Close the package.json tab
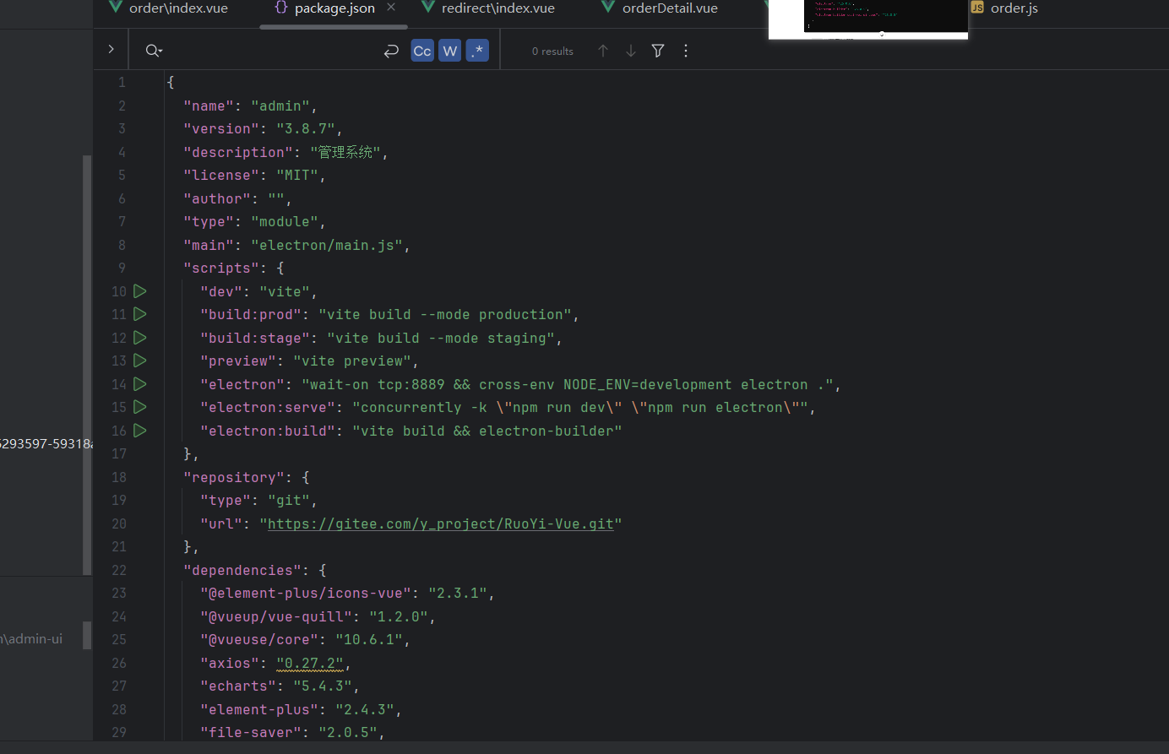 click(x=391, y=8)
